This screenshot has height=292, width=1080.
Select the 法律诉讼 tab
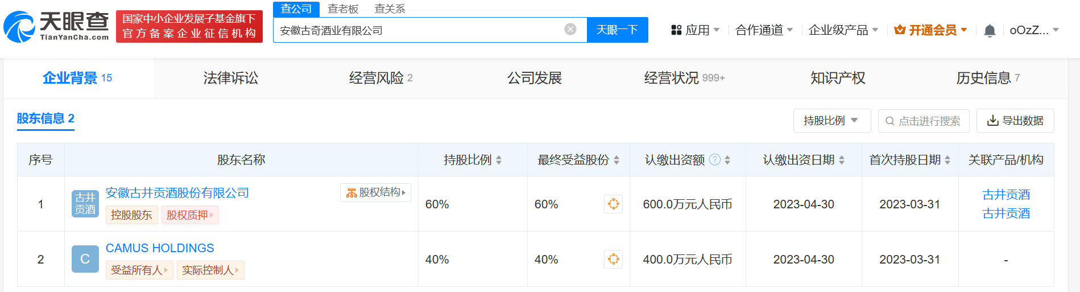231,78
